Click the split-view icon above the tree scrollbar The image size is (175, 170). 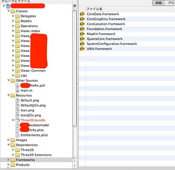pos(75,6)
